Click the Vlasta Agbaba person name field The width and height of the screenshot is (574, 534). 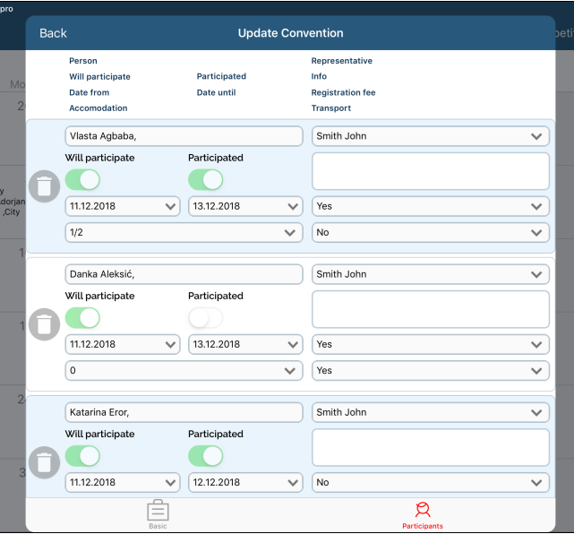tap(184, 136)
